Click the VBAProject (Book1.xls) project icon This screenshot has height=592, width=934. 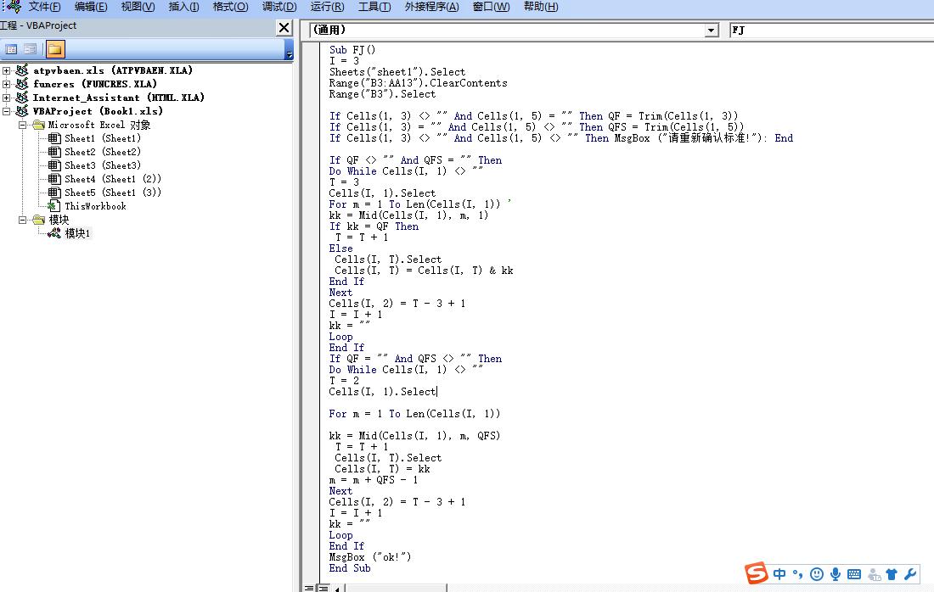point(22,111)
